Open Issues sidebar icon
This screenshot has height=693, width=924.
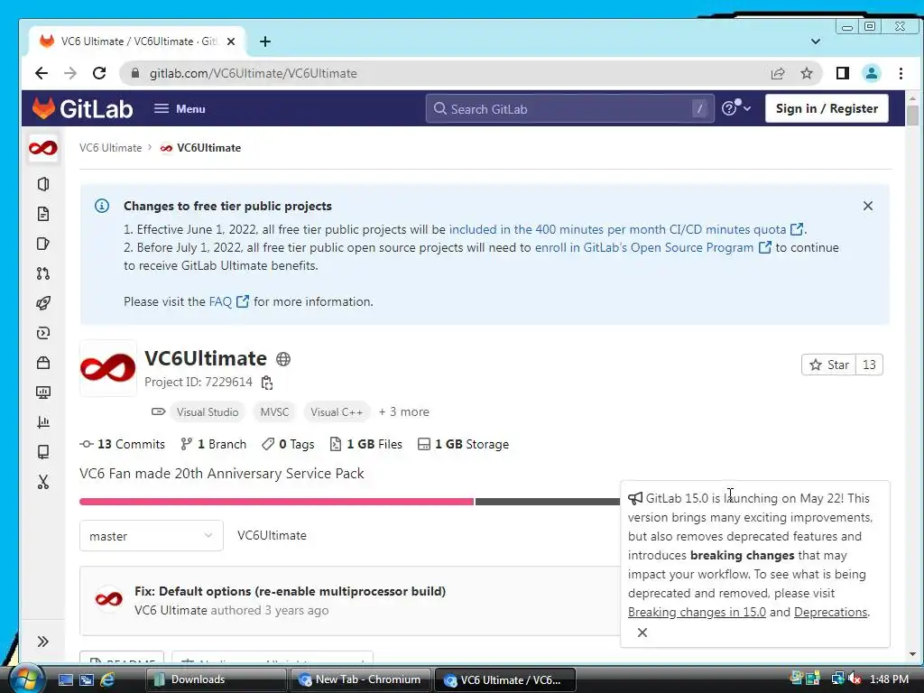[x=43, y=244]
